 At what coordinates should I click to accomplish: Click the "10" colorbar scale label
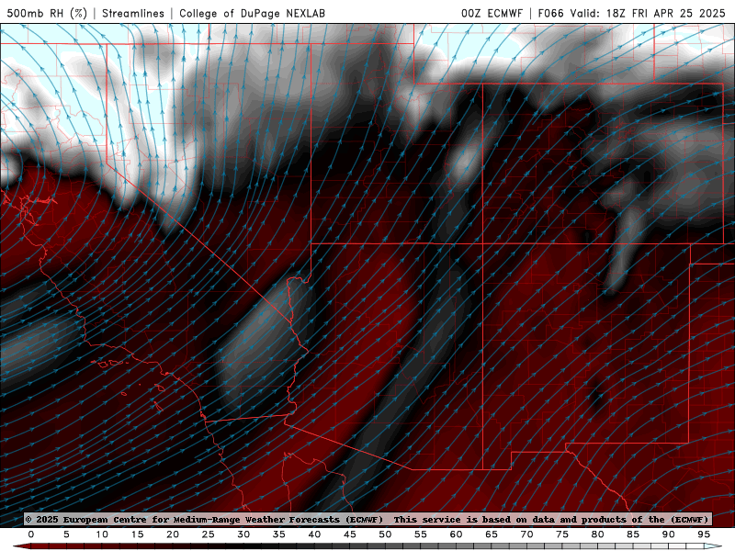tap(102, 534)
